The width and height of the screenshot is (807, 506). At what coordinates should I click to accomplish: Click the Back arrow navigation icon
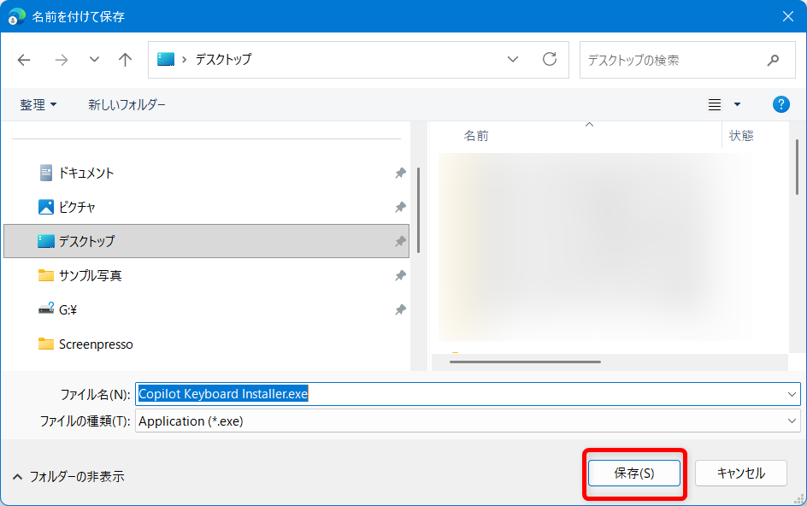point(24,60)
